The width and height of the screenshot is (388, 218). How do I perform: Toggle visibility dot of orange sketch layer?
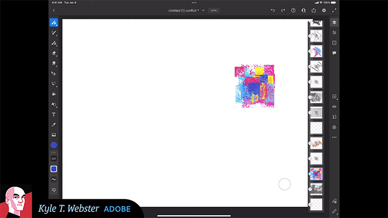pos(310,143)
